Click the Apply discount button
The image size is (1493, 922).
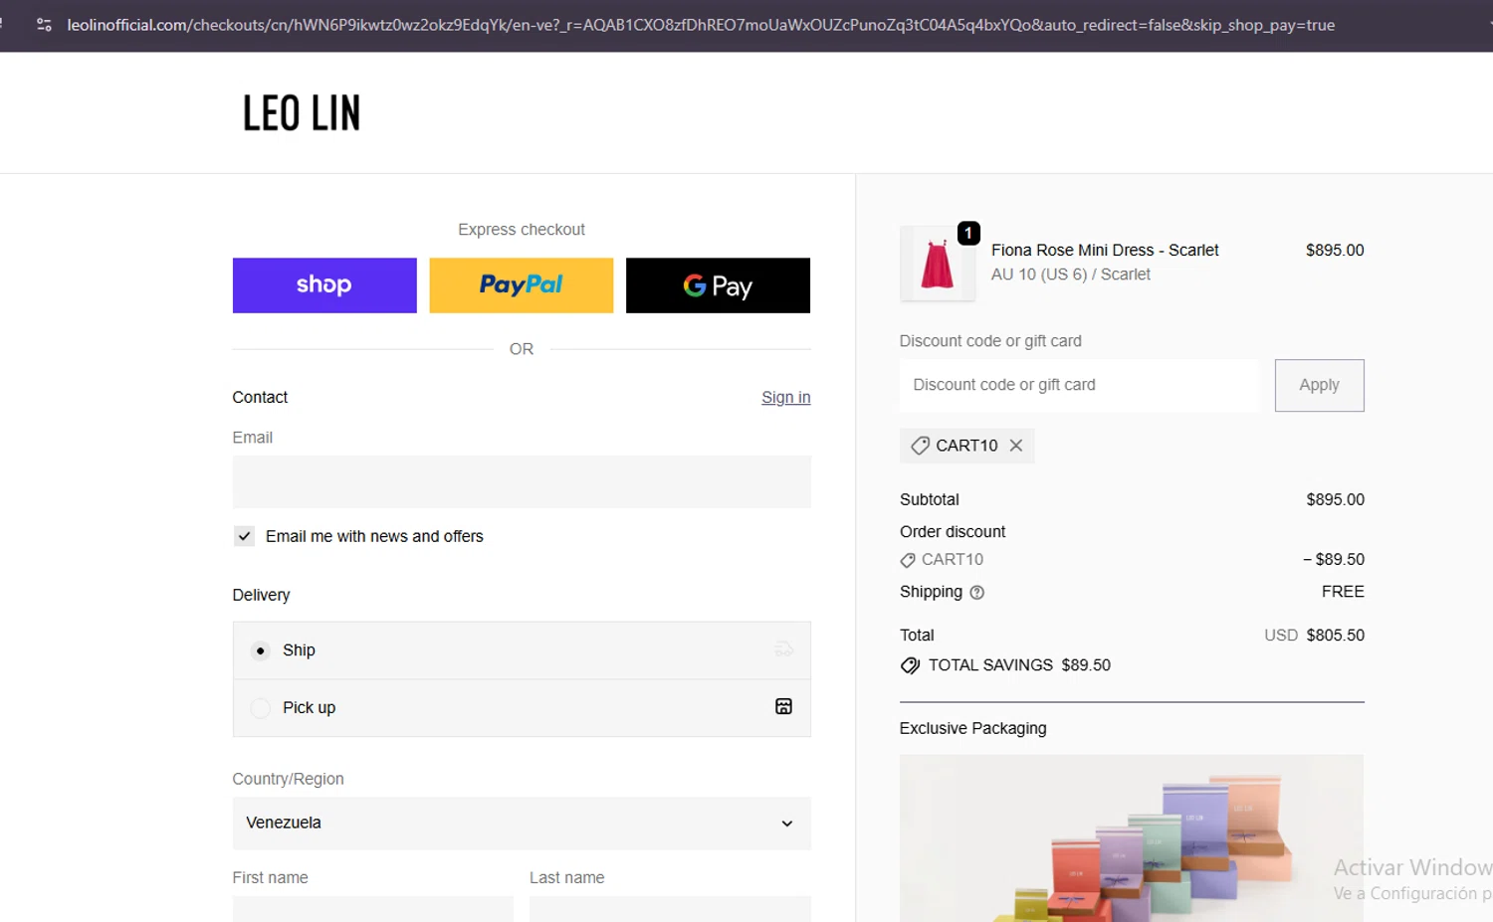(x=1319, y=385)
